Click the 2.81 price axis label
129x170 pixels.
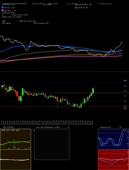coord(125,96)
